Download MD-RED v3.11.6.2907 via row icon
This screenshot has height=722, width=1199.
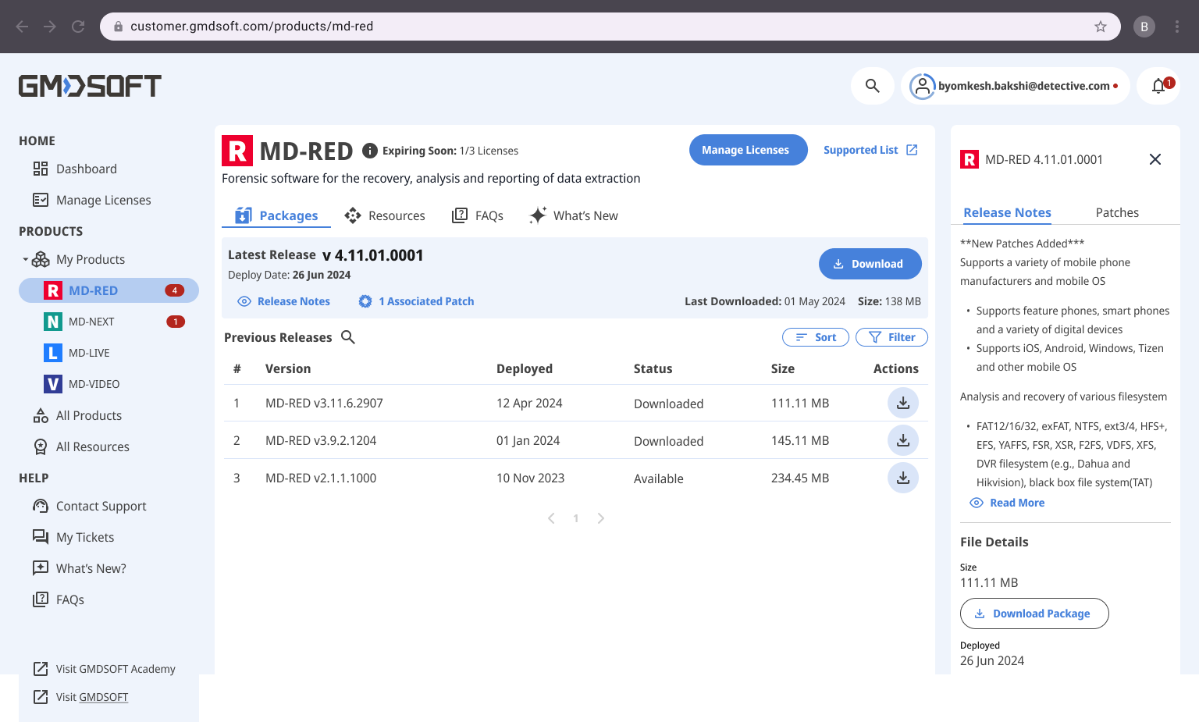[903, 403]
